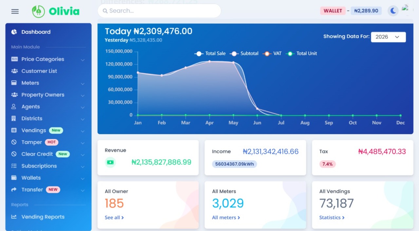The width and height of the screenshot is (419, 231).
Task: Click the Property Owners group icon
Action: coord(14,95)
